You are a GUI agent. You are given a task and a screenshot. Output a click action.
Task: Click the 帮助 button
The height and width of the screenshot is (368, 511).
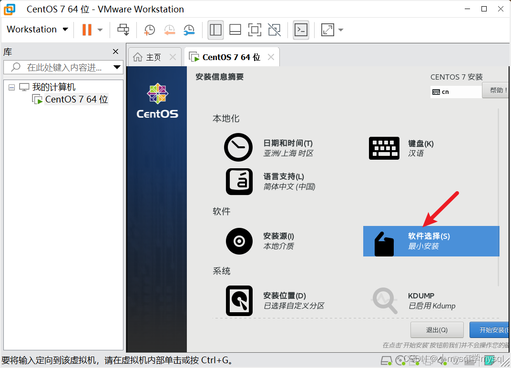[x=497, y=91]
